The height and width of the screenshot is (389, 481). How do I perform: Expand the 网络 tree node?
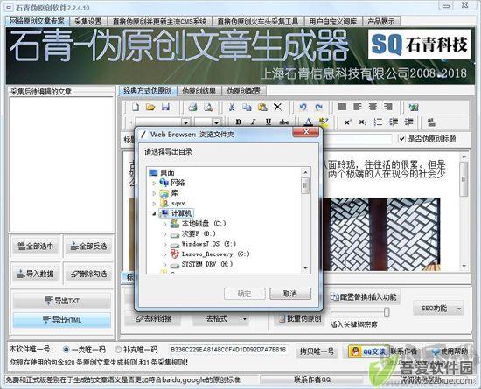[x=154, y=183]
